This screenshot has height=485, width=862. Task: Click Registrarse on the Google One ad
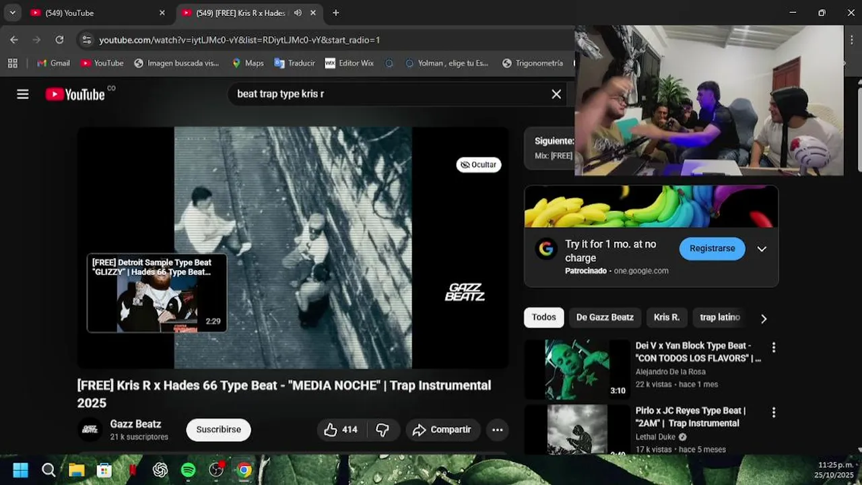coord(712,249)
